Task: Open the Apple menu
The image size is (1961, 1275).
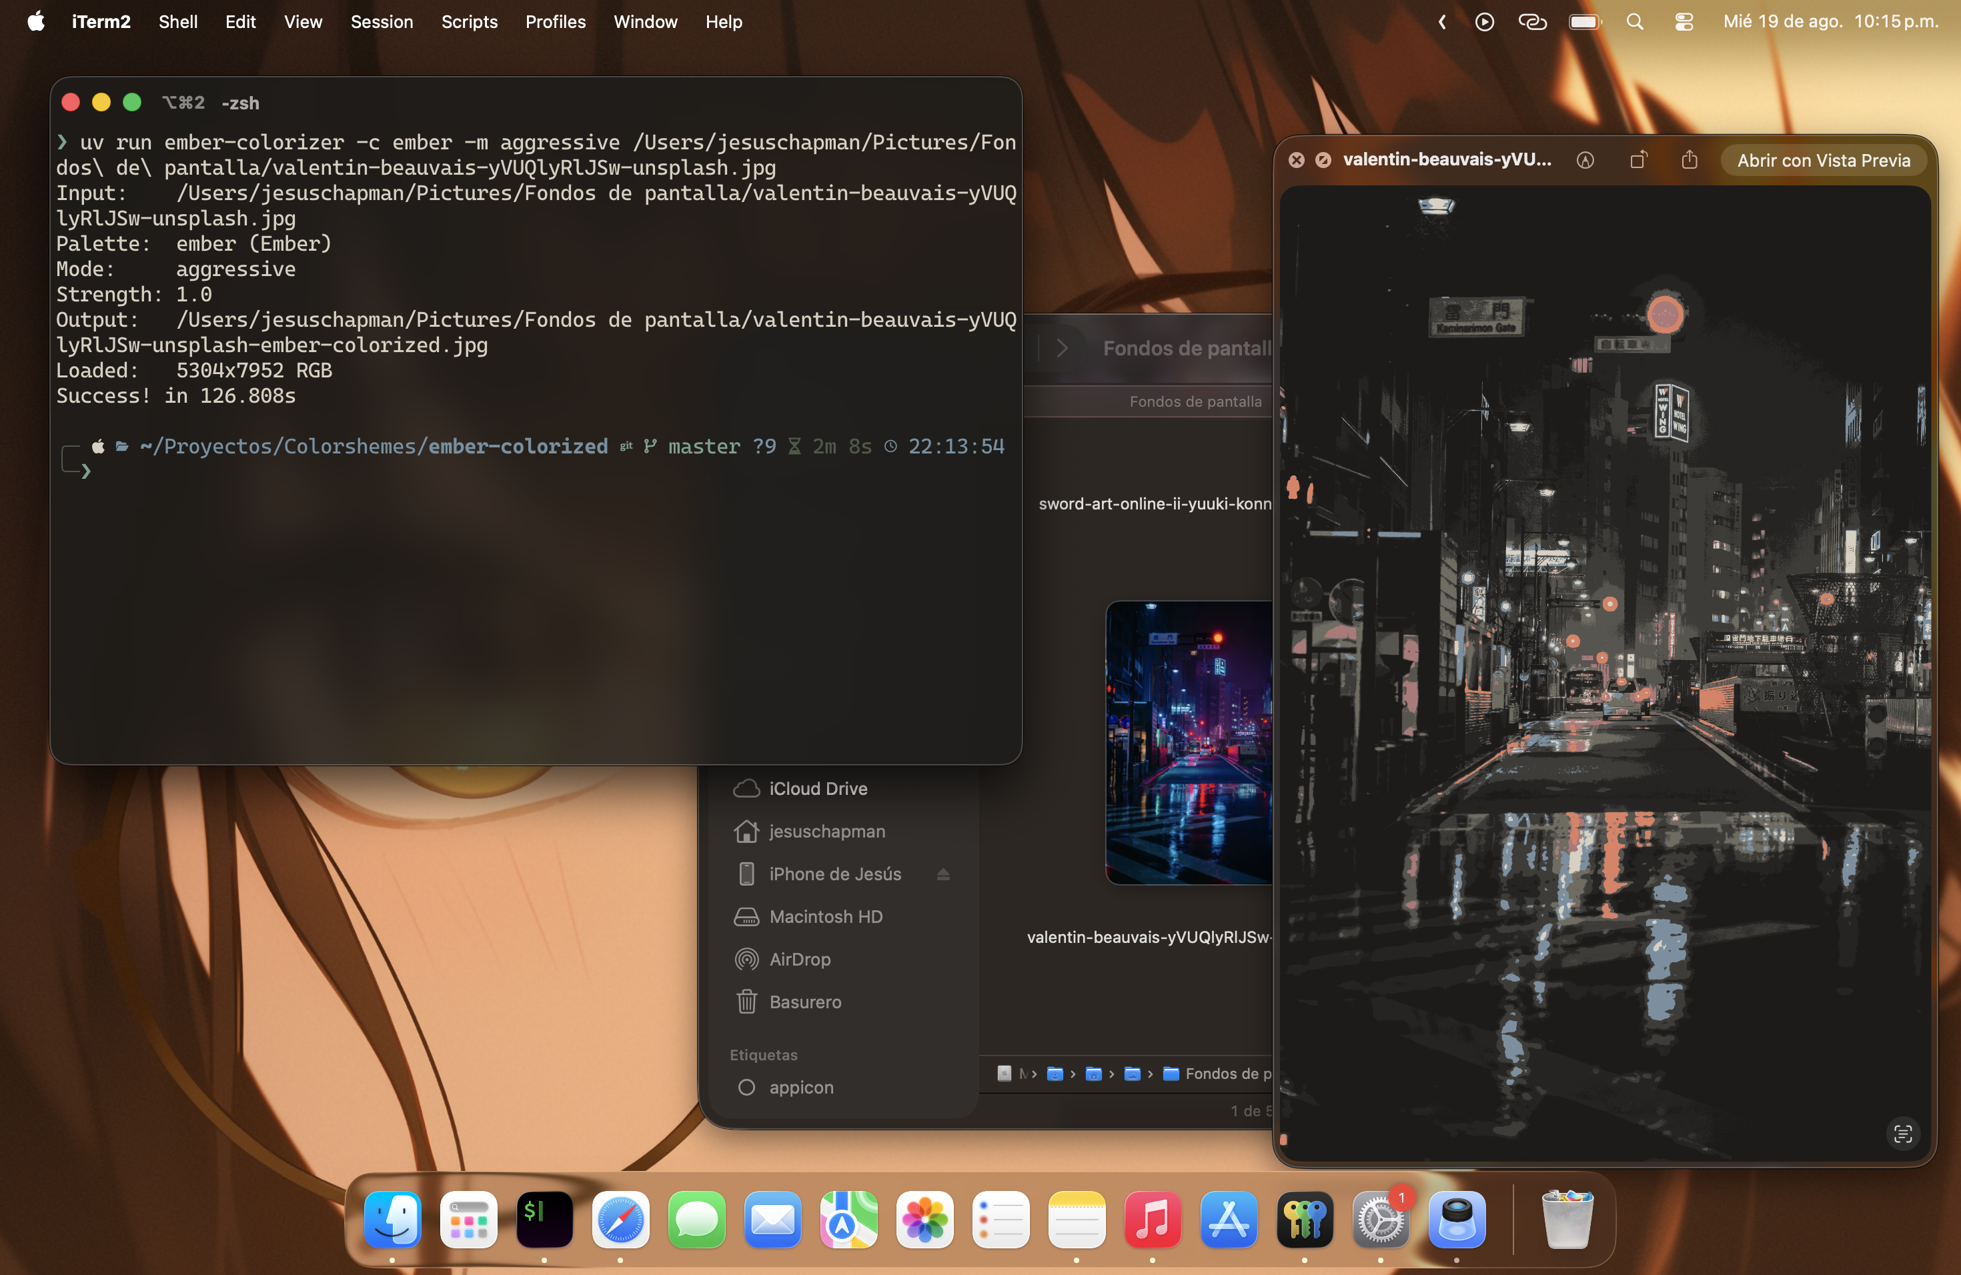Action: point(35,22)
